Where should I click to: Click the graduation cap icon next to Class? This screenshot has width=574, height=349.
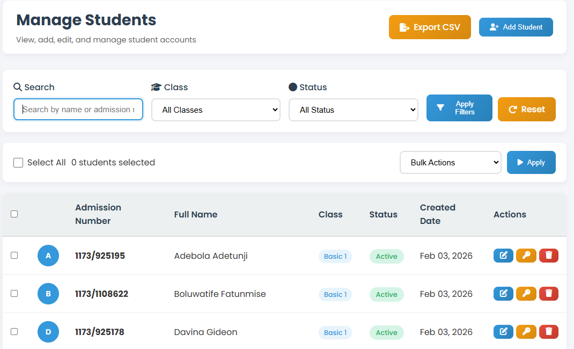156,86
